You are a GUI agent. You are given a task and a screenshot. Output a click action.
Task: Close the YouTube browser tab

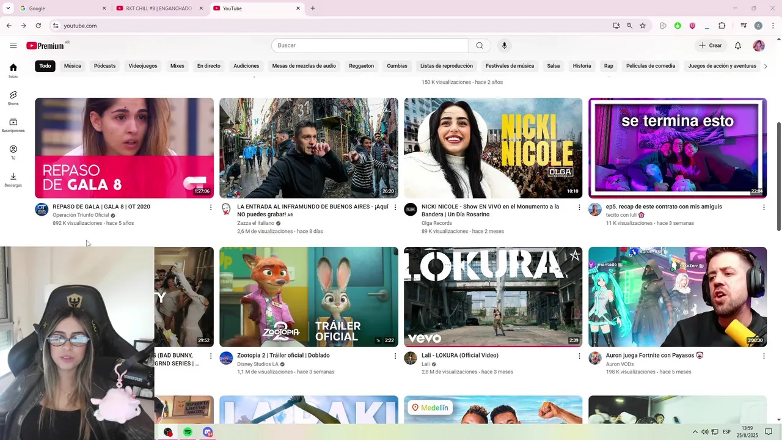pyautogui.click(x=298, y=9)
